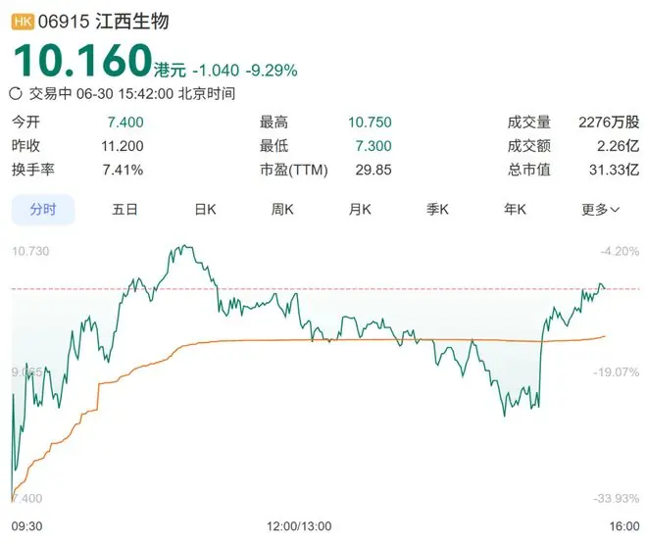
Task: Expand the 更多 dropdown
Action: click(x=600, y=210)
